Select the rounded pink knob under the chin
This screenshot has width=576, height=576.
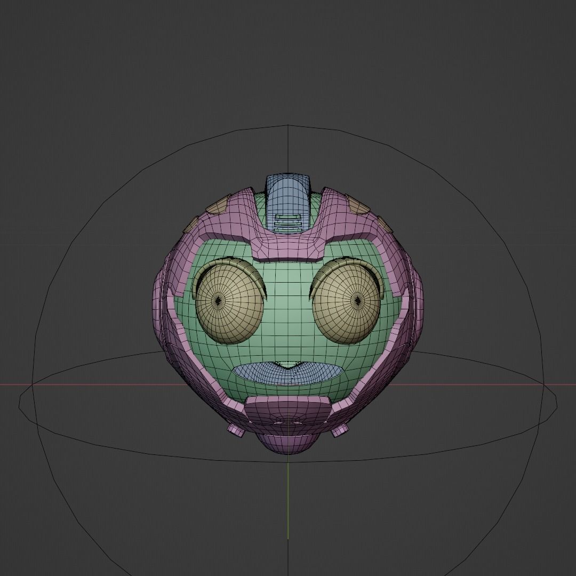[289, 444]
